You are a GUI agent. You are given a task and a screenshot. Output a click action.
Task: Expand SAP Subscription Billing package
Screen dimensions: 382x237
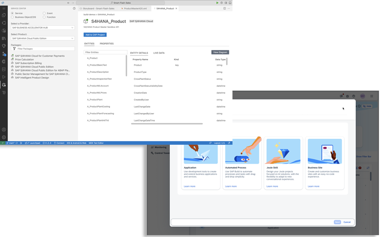pyautogui.click(x=28, y=63)
